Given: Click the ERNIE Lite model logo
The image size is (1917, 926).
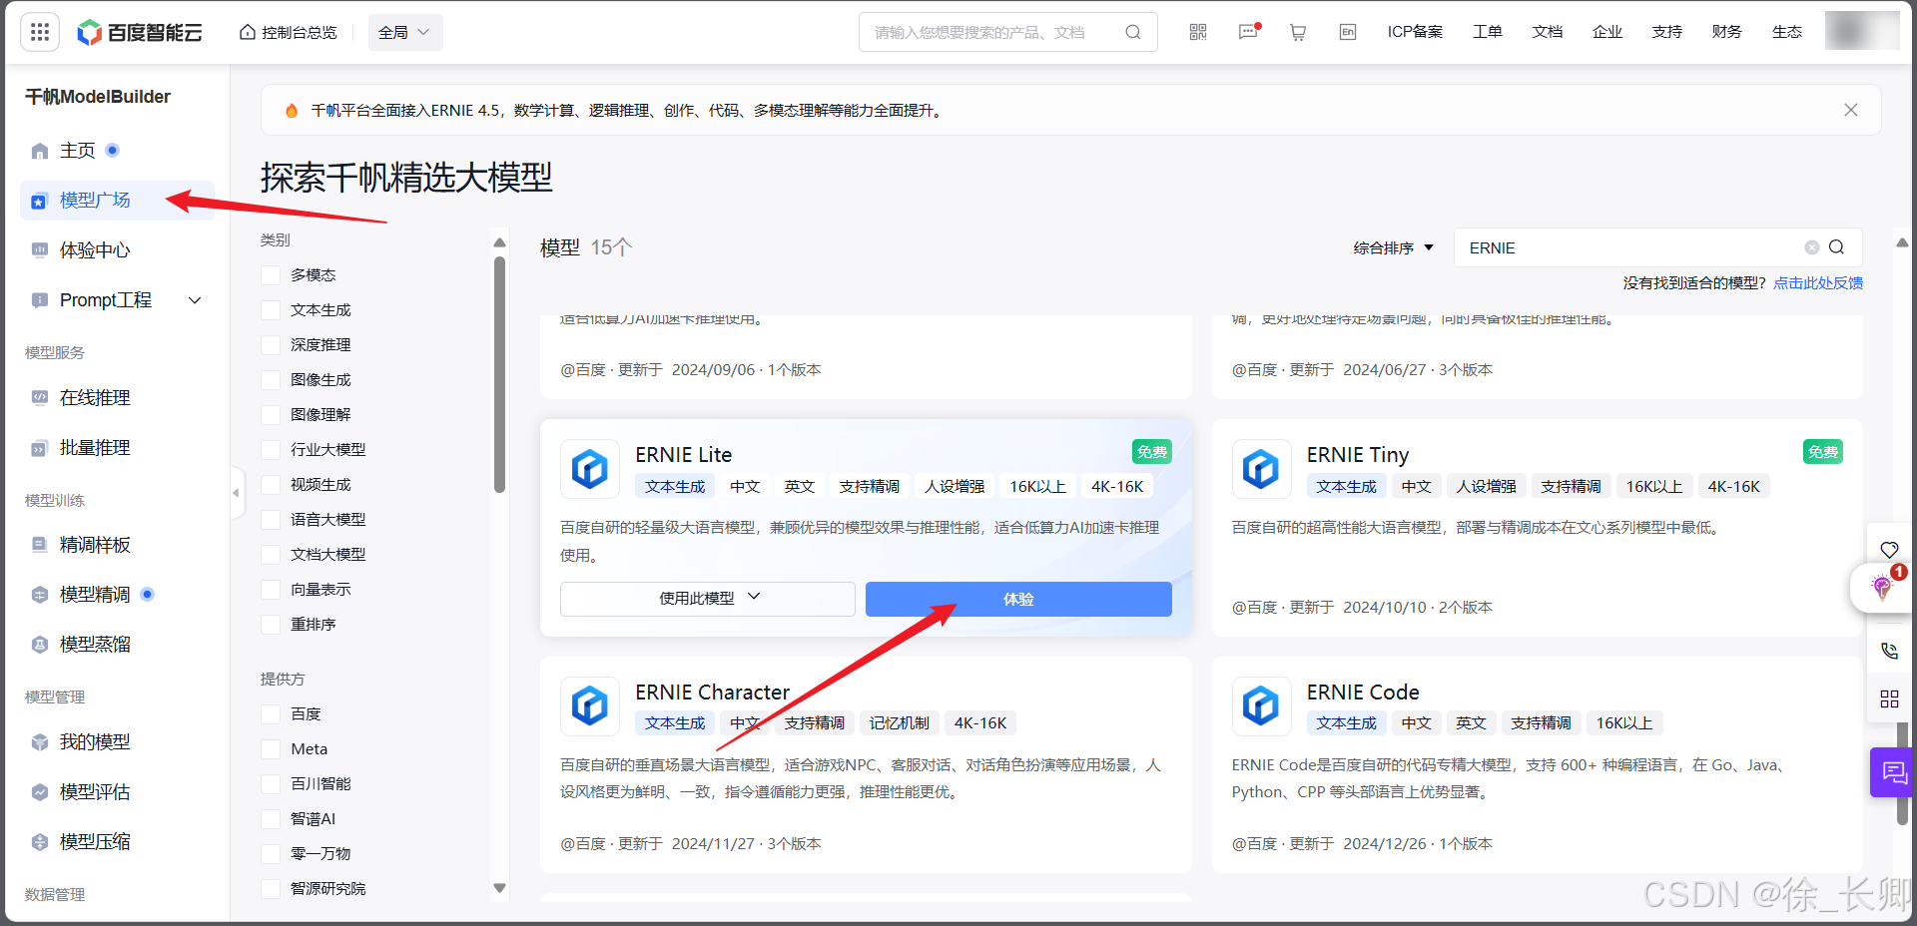Looking at the screenshot, I should [x=589, y=468].
